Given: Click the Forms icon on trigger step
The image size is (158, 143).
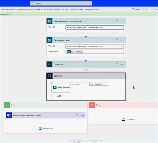Looking at the screenshot, I should coord(49,21).
